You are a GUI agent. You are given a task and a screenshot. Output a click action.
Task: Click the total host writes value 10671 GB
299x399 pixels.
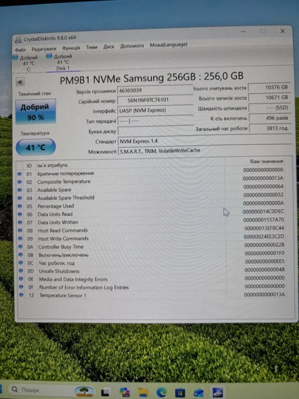click(269, 98)
